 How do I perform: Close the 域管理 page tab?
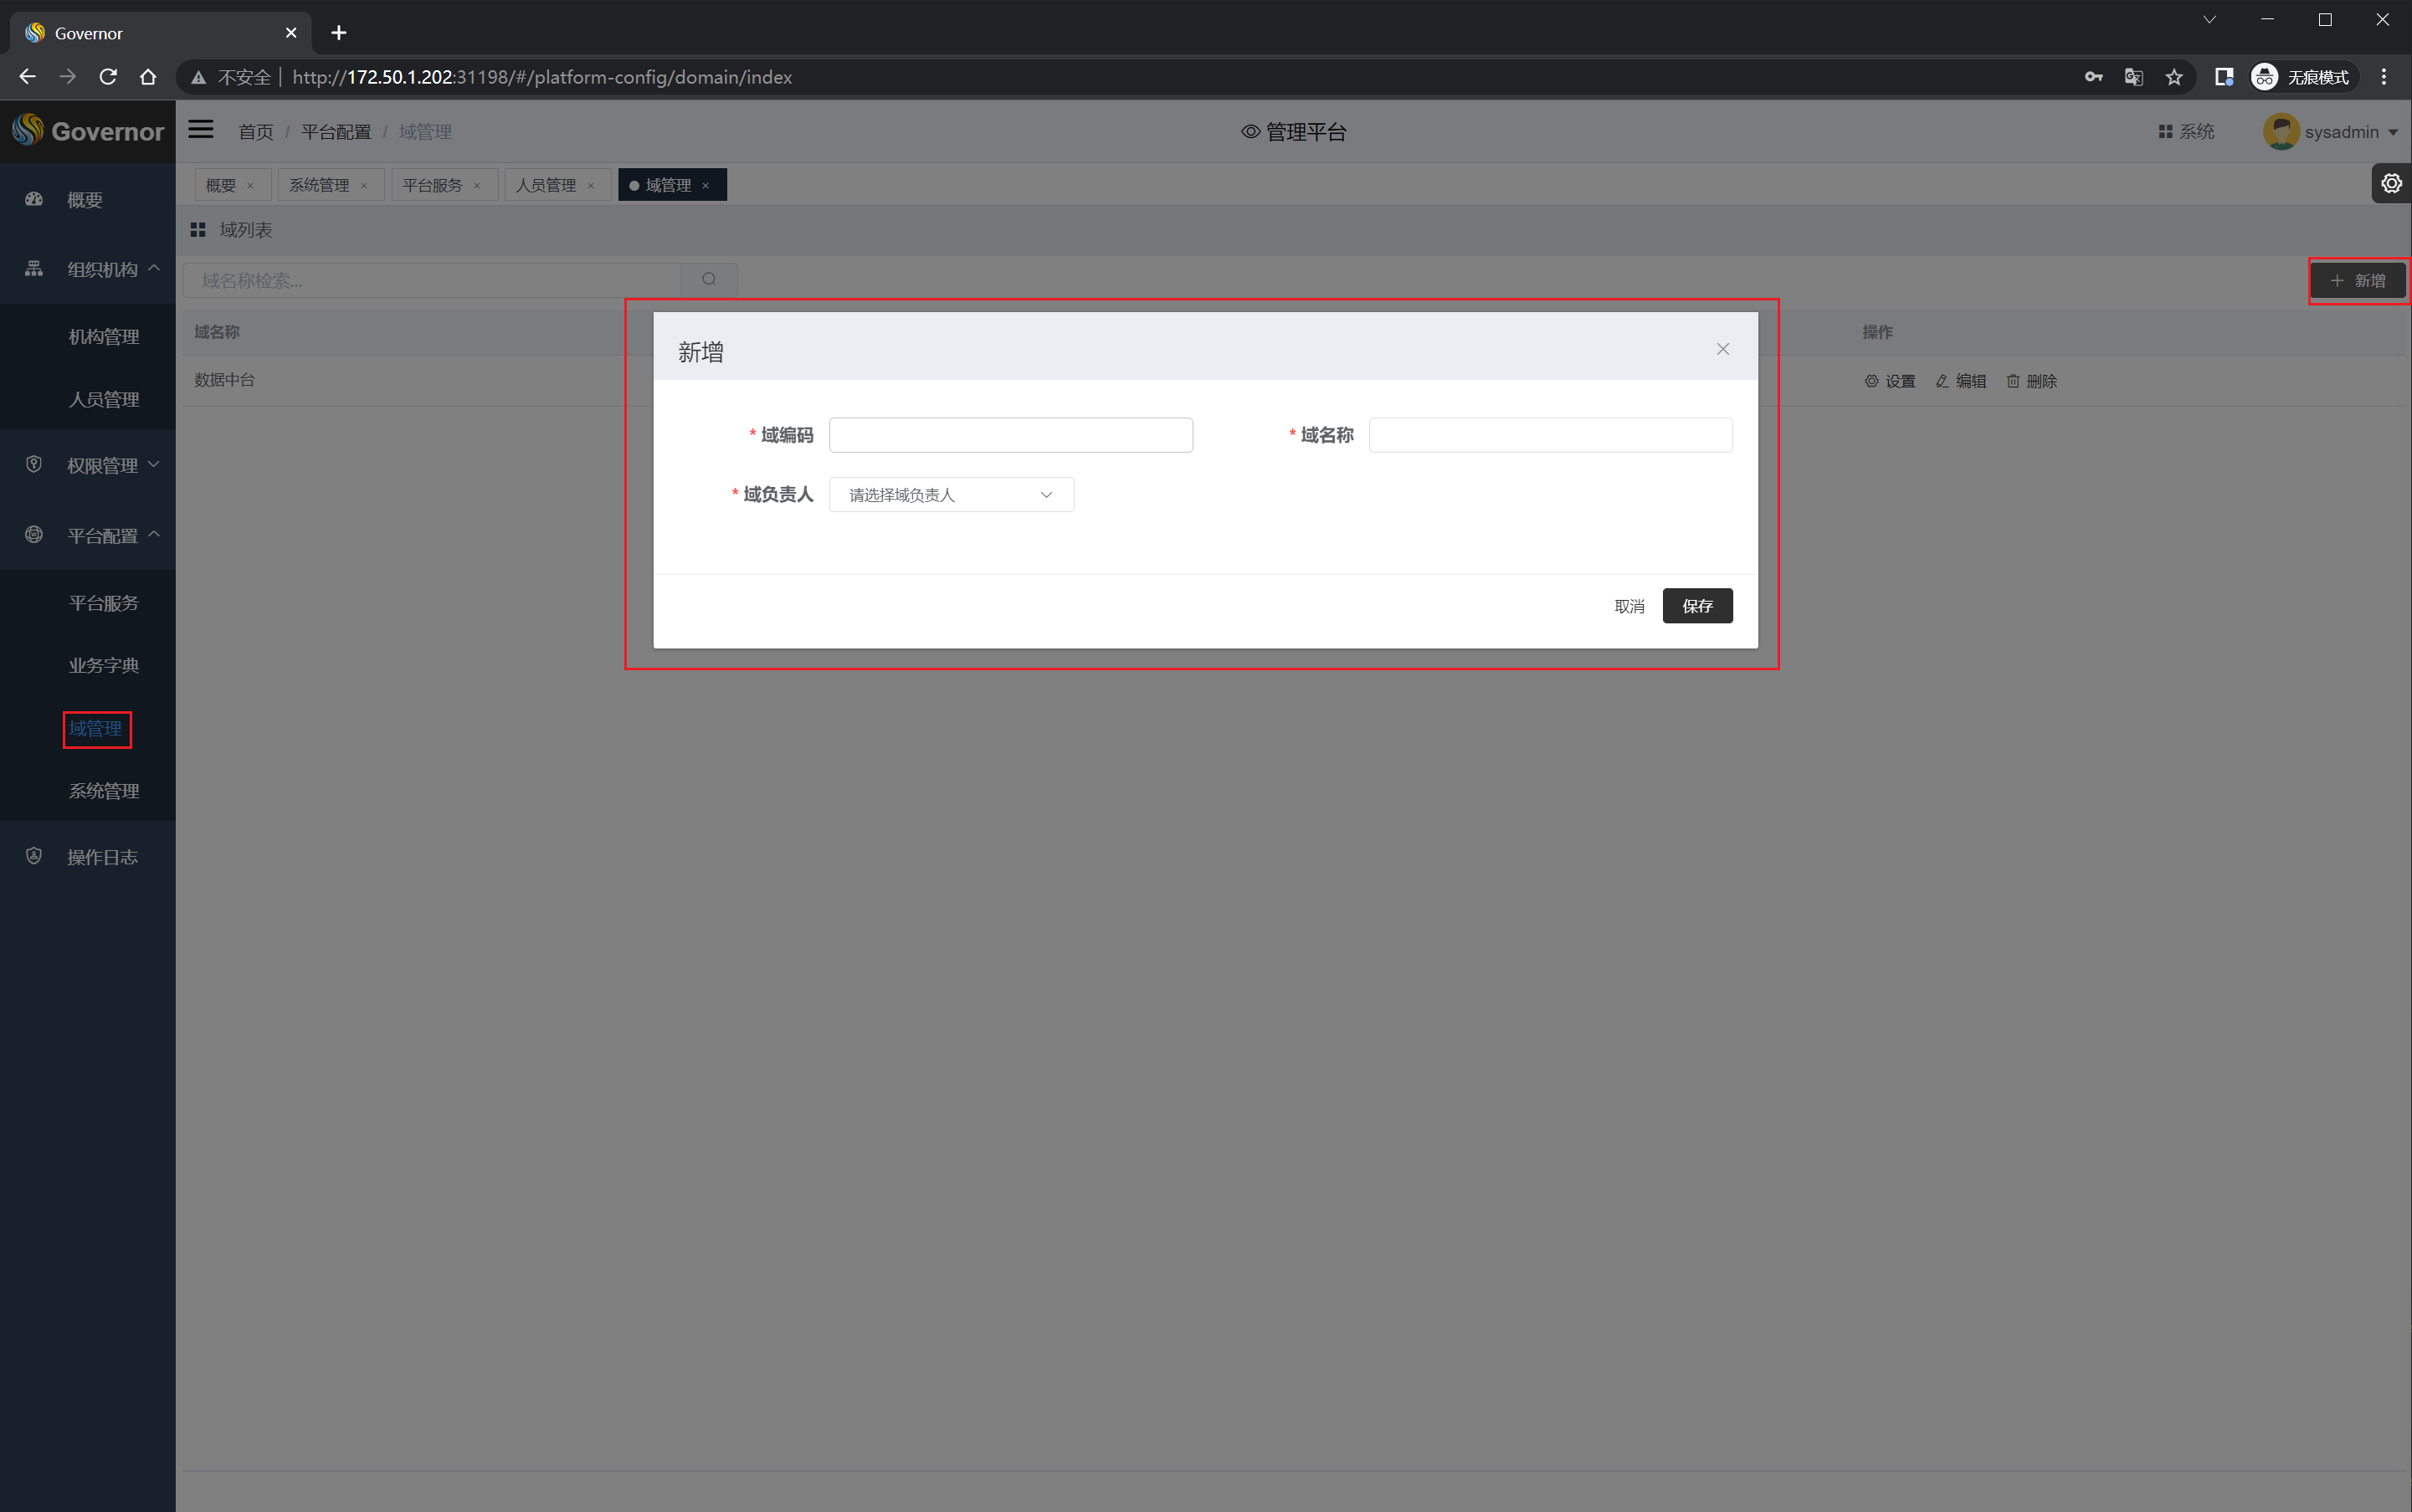point(705,186)
